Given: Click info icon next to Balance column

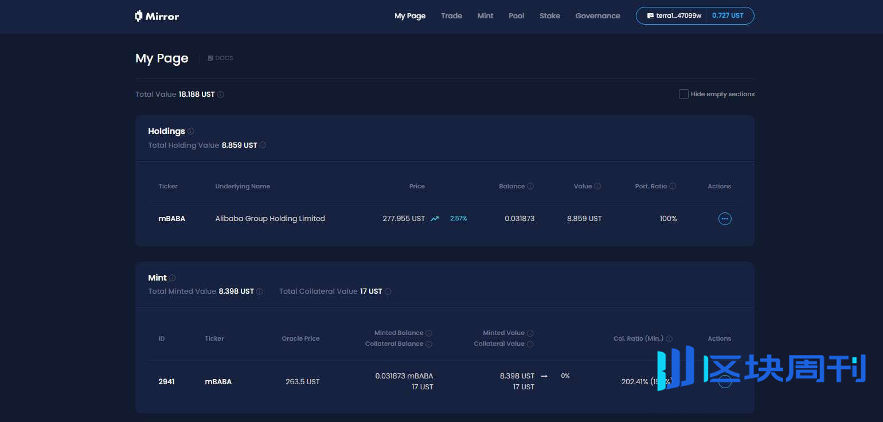Looking at the screenshot, I should click(530, 186).
